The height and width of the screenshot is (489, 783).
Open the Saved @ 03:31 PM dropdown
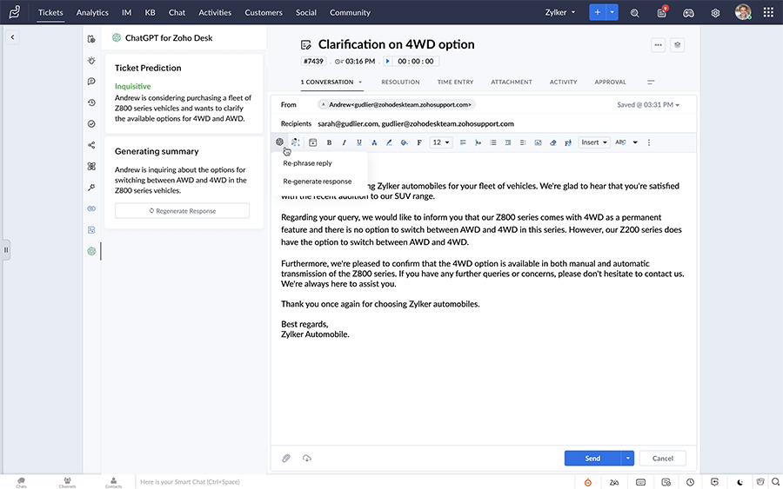point(648,105)
